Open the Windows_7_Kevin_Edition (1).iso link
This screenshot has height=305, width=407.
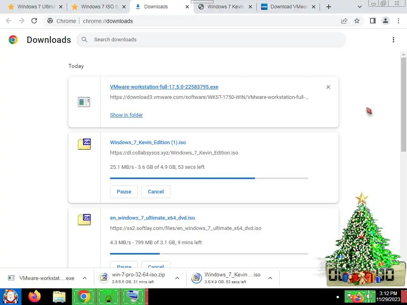pos(148,143)
